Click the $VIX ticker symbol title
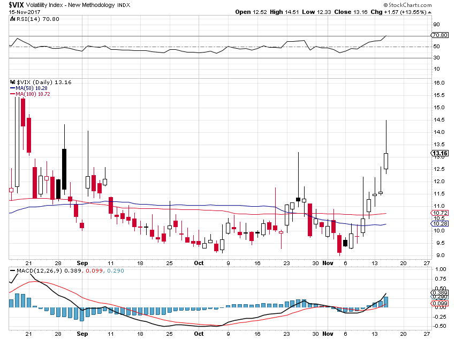Image resolution: width=455 pixels, height=339 pixels. pyautogui.click(x=16, y=5)
